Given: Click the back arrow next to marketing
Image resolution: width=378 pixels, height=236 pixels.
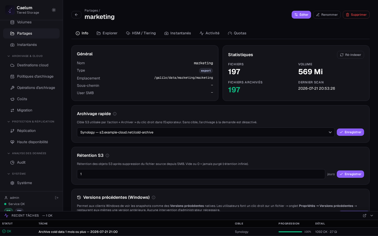Looking at the screenshot, I should point(76,15).
